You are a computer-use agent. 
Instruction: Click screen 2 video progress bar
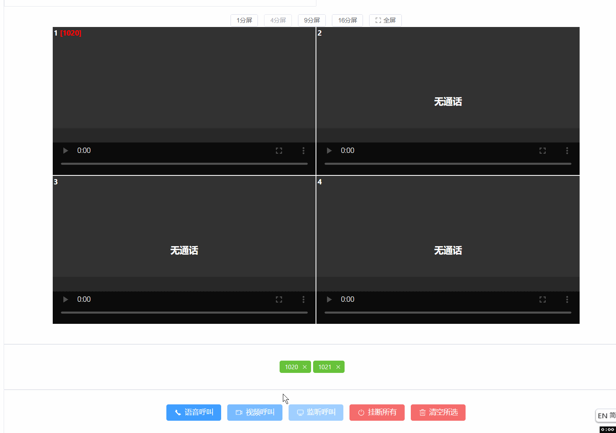448,164
